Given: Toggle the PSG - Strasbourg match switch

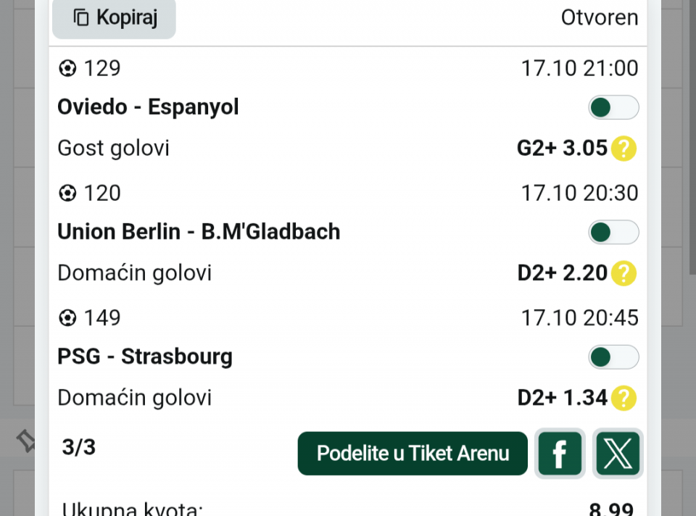Looking at the screenshot, I should [613, 357].
